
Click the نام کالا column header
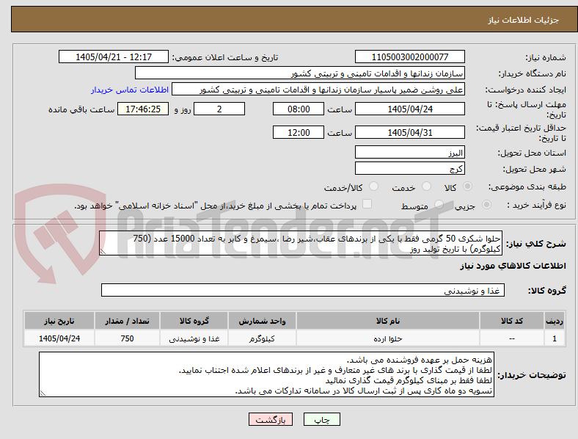(388, 321)
